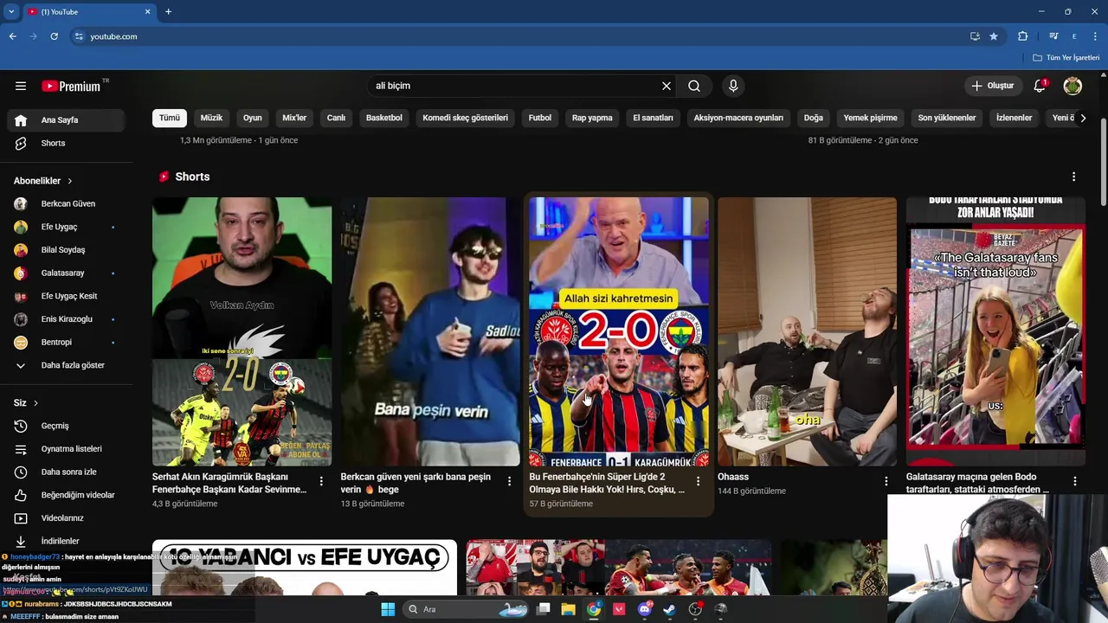
Task: Open Daha sonra izle list
Action: [x=68, y=472]
